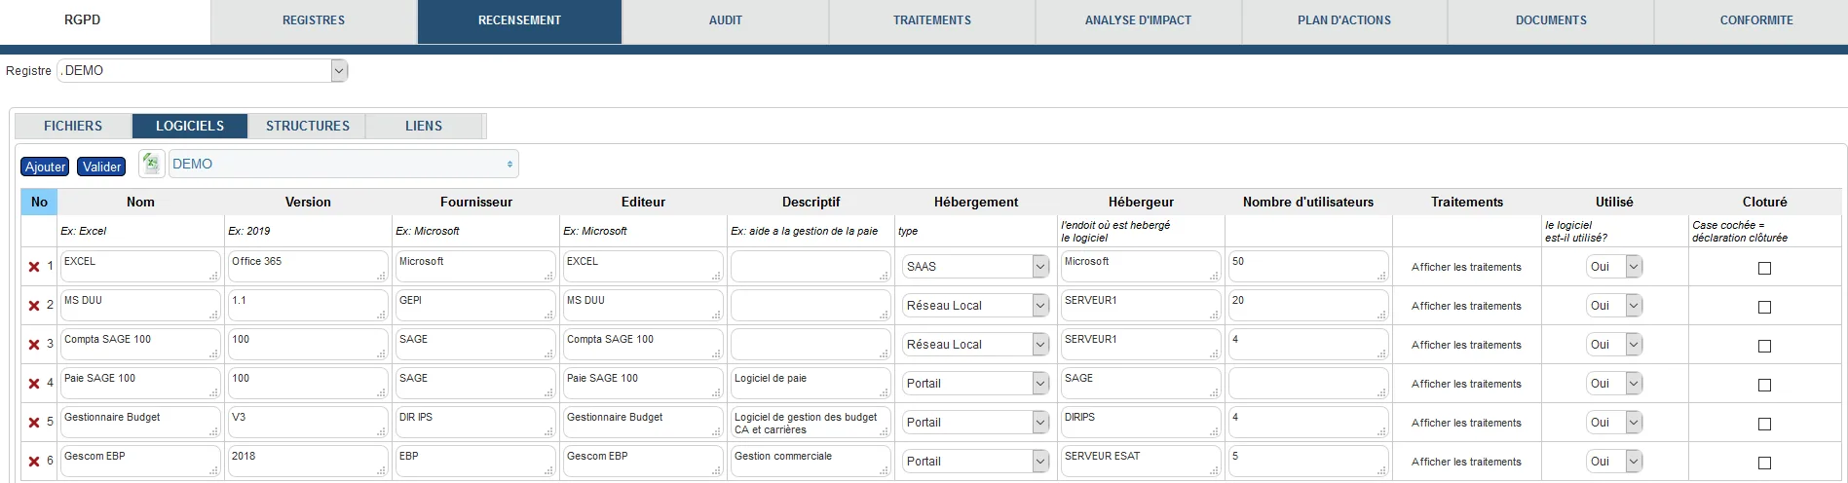Switch to the FICHIERS sub-tab
The height and width of the screenshot is (483, 1848).
[73, 126]
